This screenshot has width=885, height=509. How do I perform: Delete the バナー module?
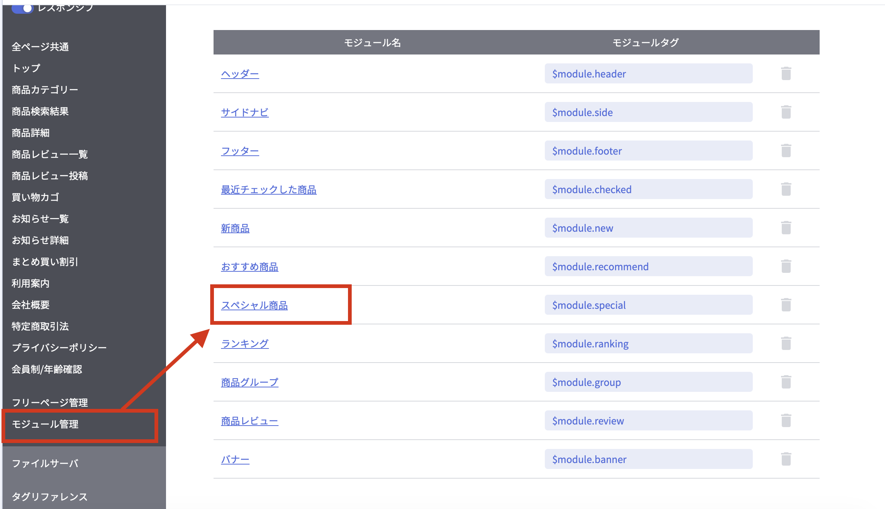click(x=786, y=459)
